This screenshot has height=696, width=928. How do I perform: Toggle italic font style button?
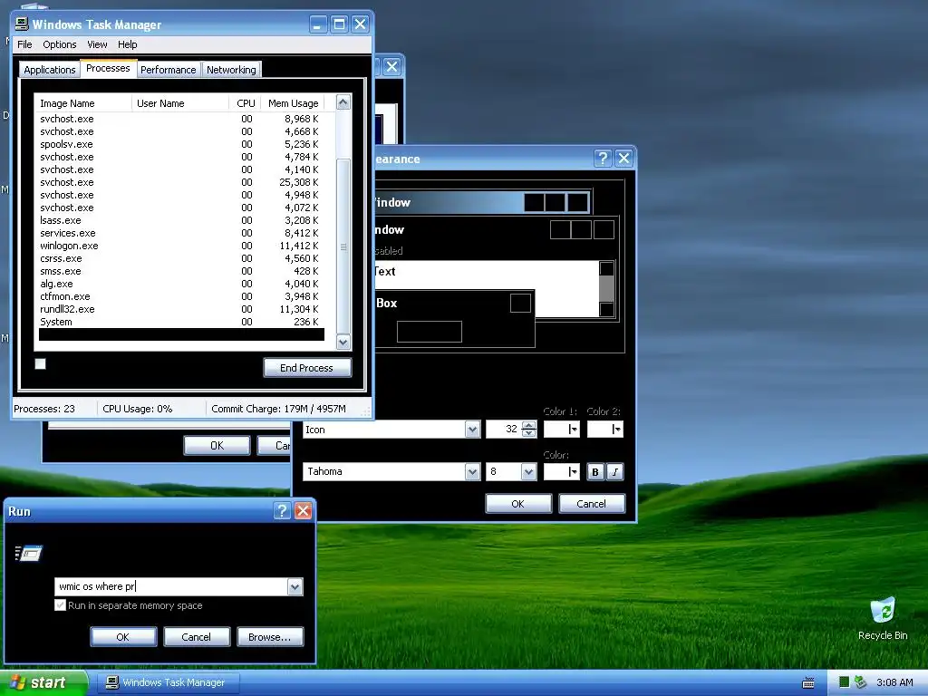pos(615,471)
